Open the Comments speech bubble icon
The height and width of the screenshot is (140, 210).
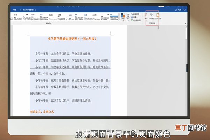[x=185, y=10]
